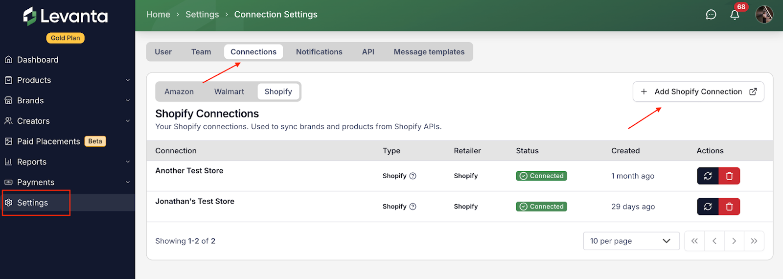Go to the next page arrow
The image size is (783, 279).
[734, 241]
